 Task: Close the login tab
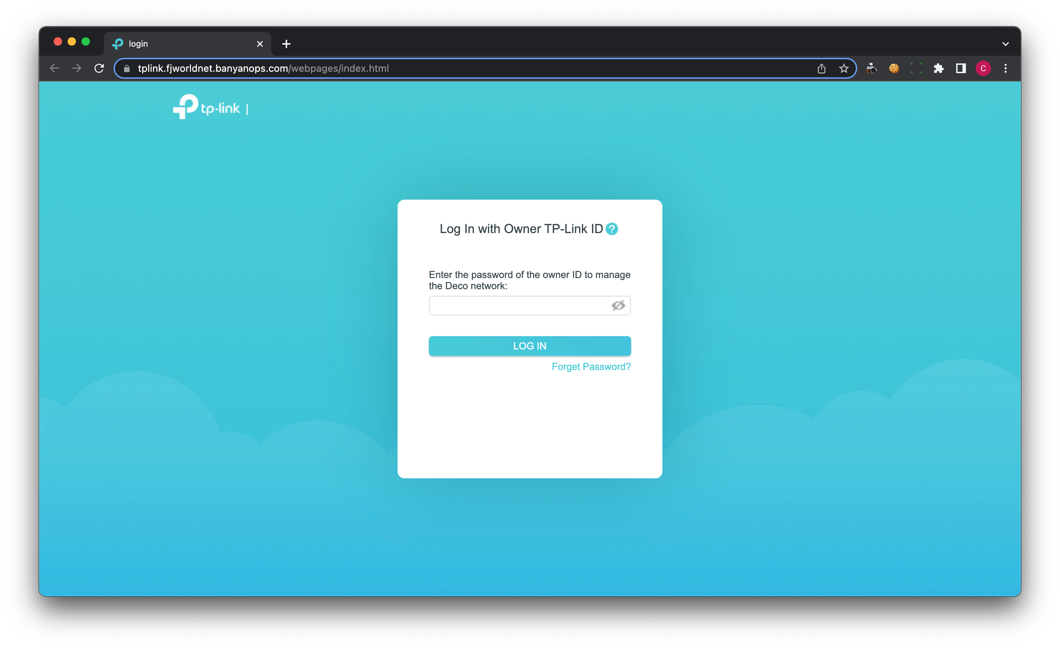(x=260, y=44)
